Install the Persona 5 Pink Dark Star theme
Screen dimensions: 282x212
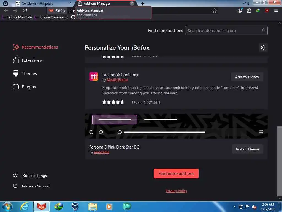[x=248, y=149]
